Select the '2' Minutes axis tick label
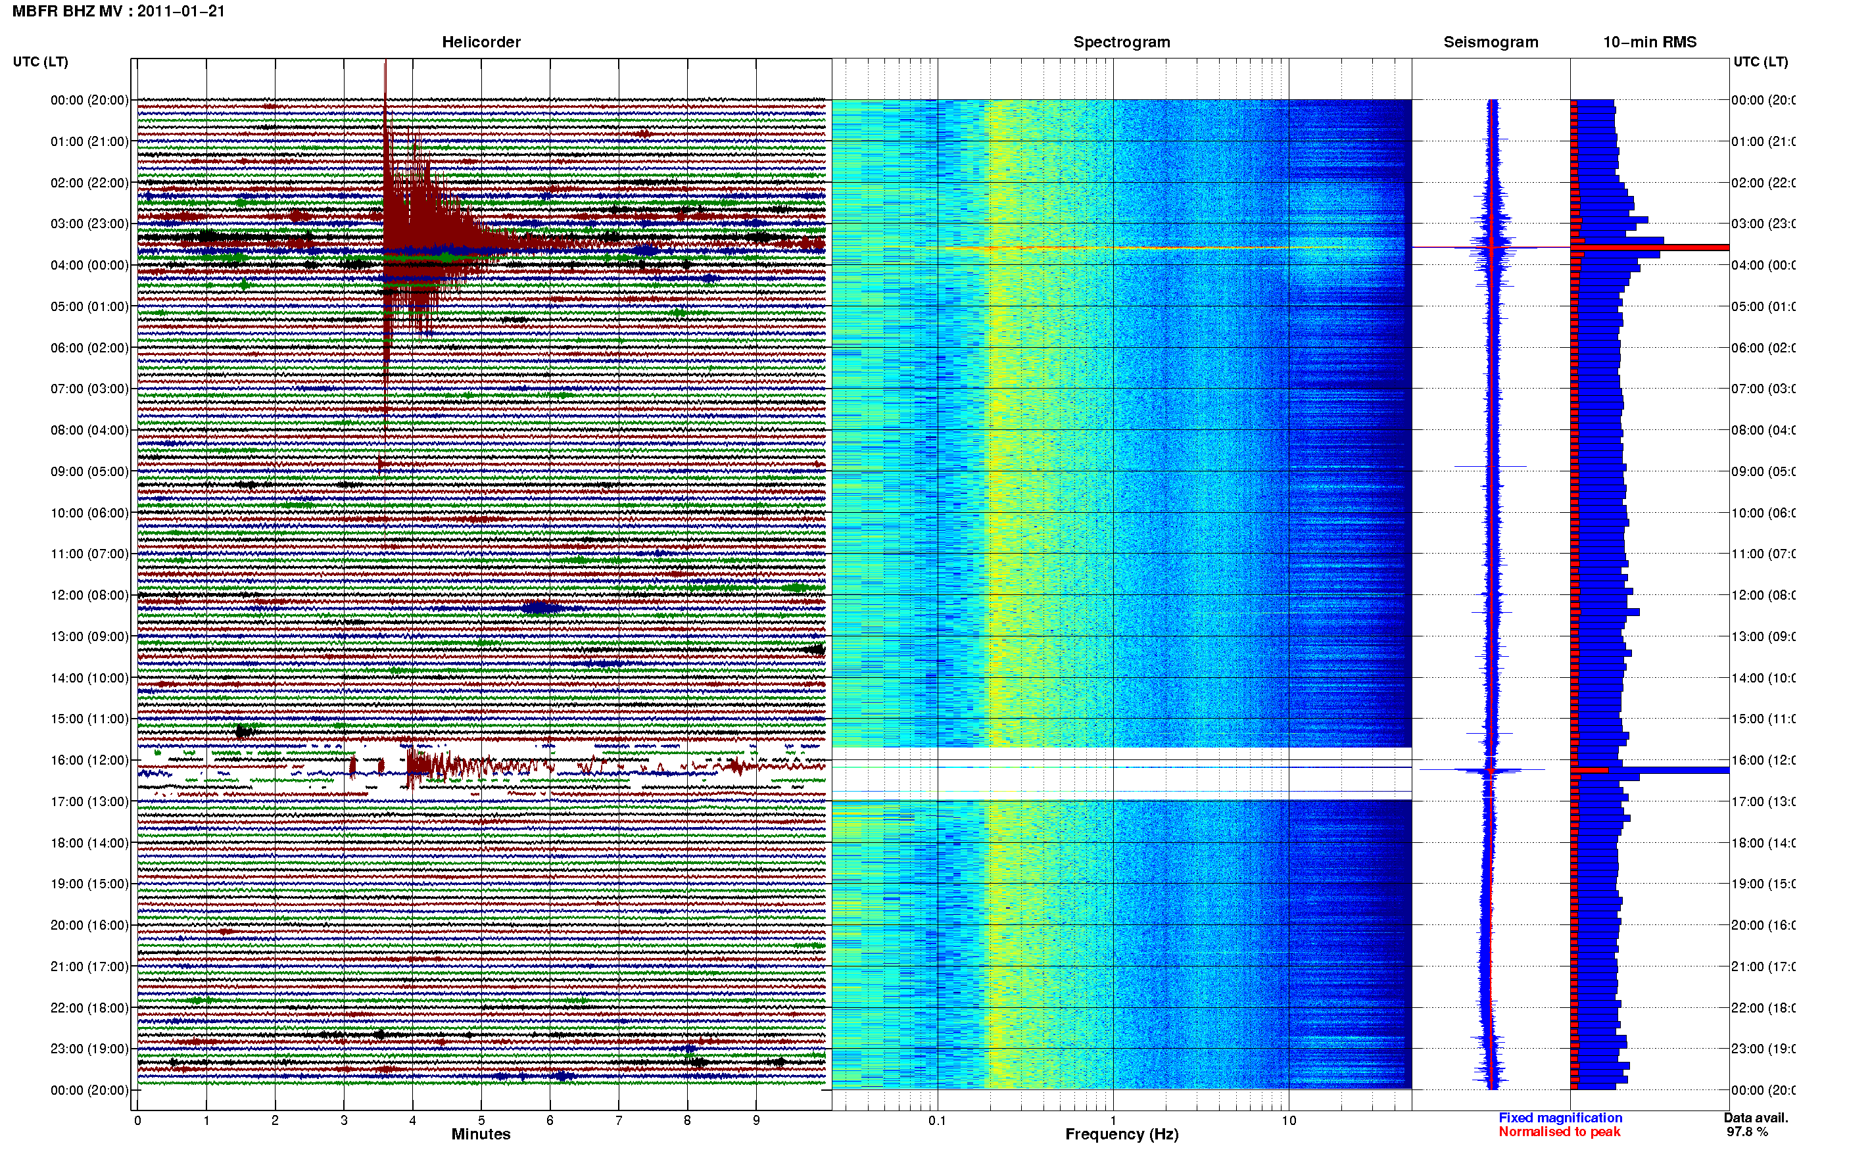 (274, 1120)
